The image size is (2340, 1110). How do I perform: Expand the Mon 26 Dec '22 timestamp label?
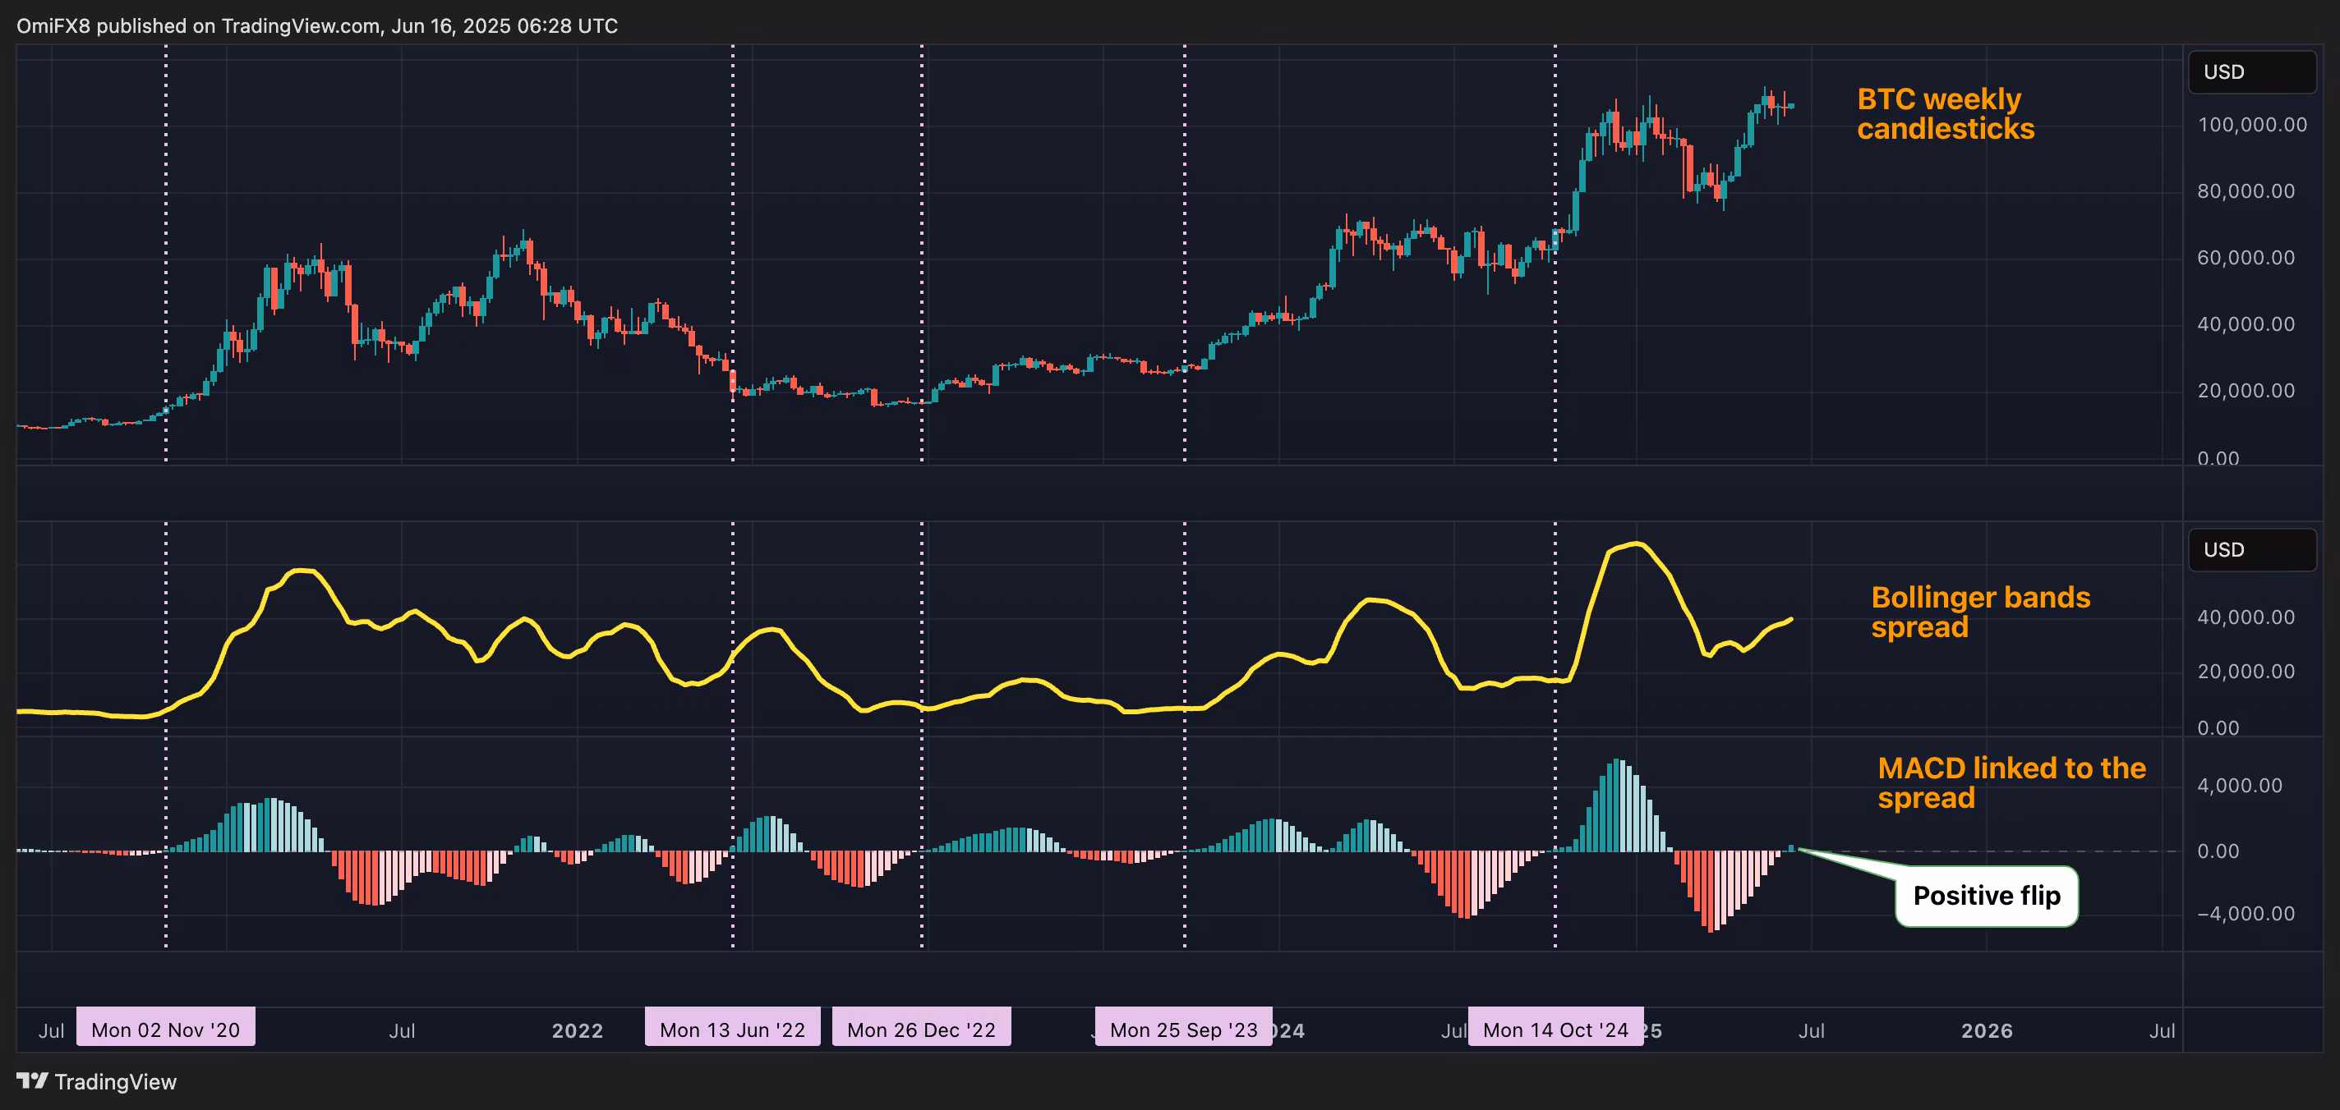click(x=921, y=1029)
